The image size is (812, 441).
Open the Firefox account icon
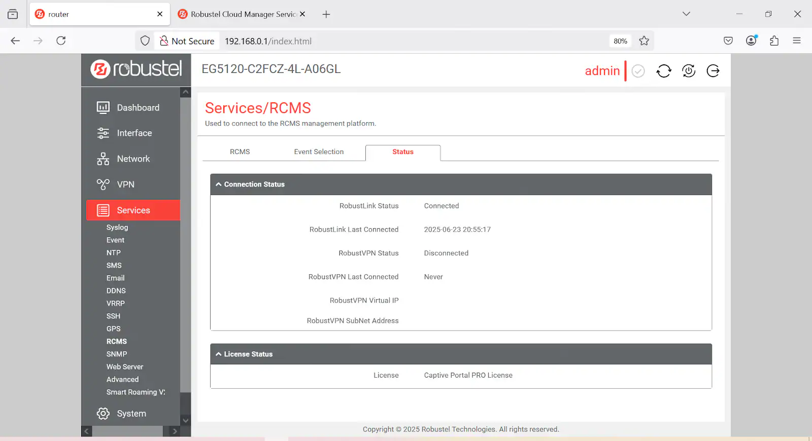[x=752, y=41]
